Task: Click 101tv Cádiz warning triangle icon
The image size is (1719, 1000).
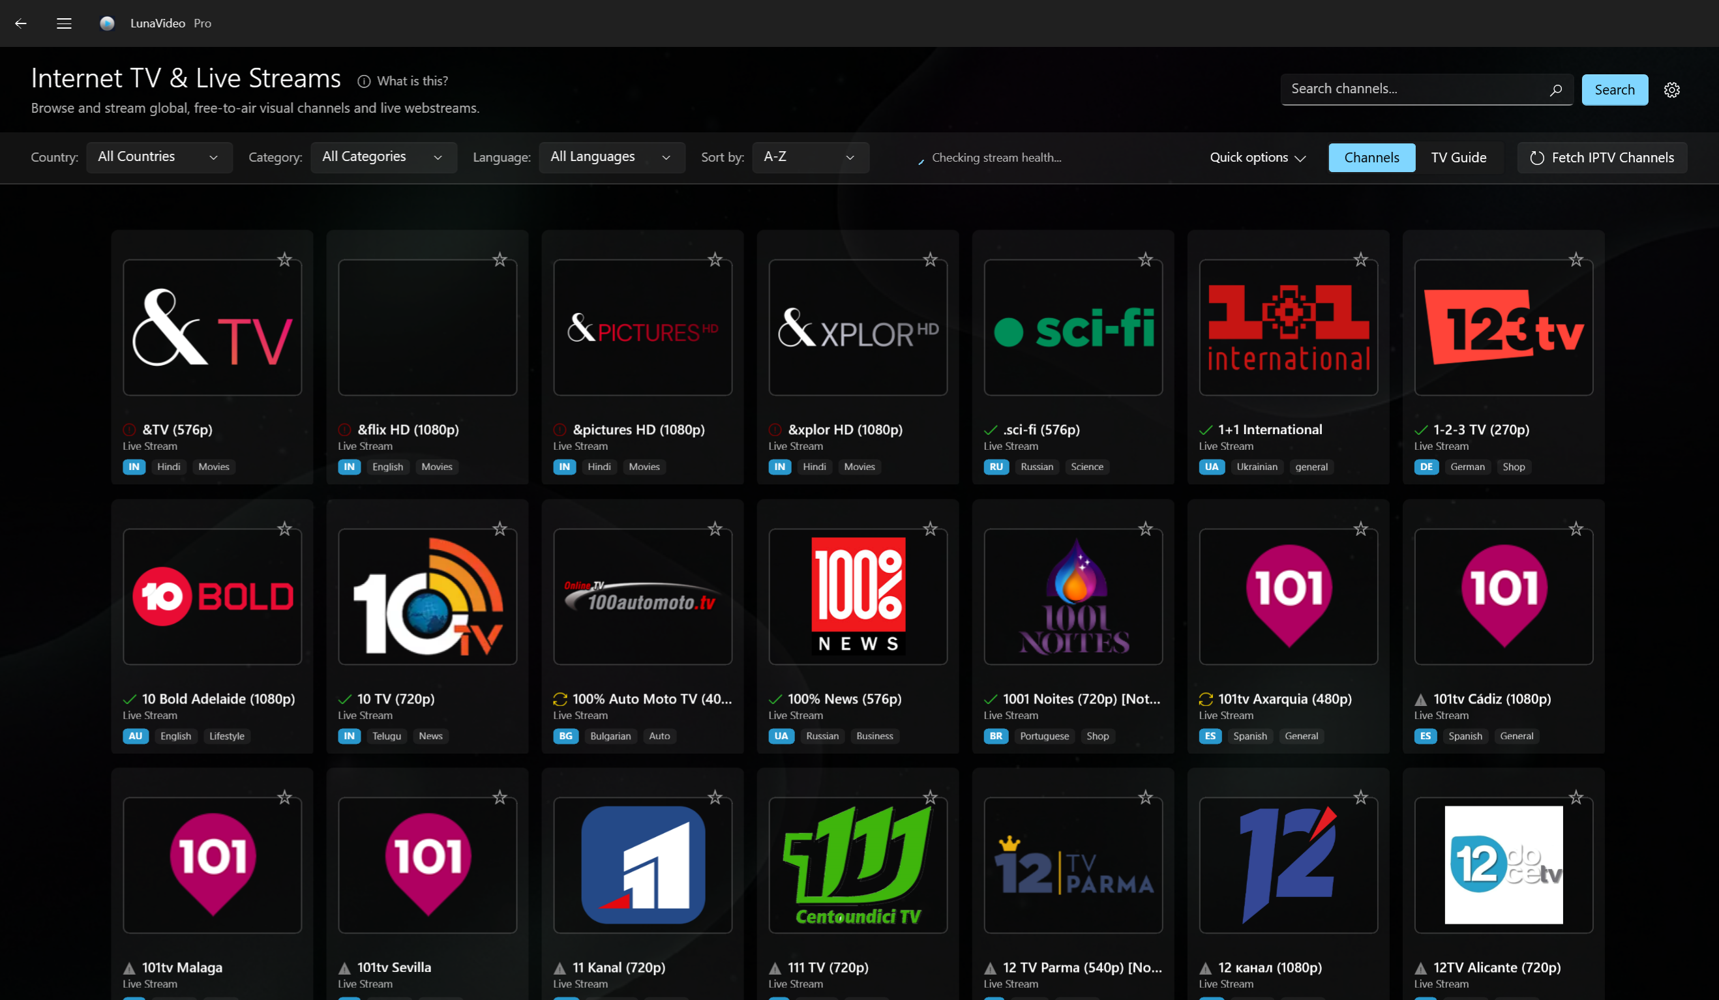Action: [1421, 699]
